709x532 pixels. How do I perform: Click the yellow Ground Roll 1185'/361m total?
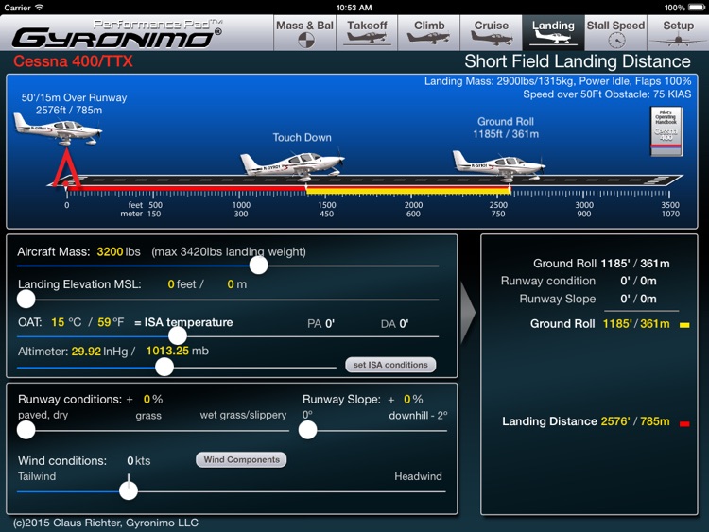[x=636, y=323]
